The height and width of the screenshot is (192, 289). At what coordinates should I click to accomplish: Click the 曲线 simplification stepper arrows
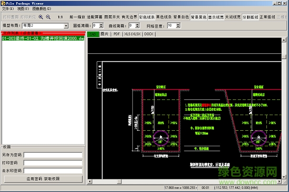coord(137,26)
